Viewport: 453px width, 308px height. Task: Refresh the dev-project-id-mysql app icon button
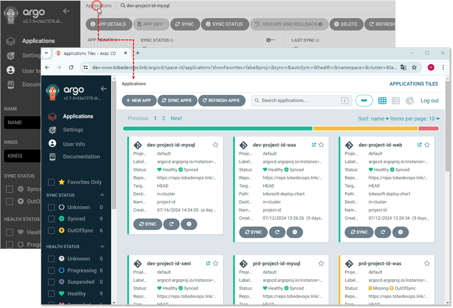[x=172, y=224]
